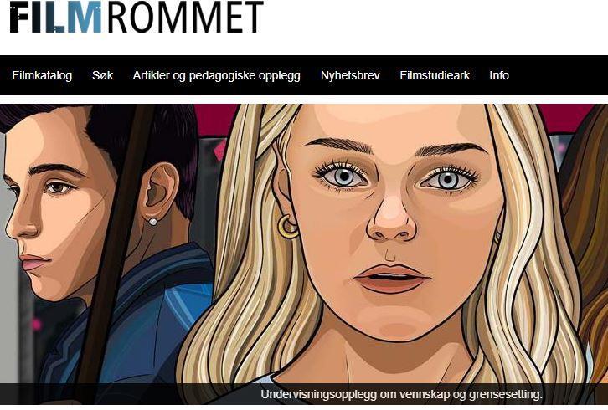Open the Søk page
The width and height of the screenshot is (608, 410).
[x=102, y=75]
